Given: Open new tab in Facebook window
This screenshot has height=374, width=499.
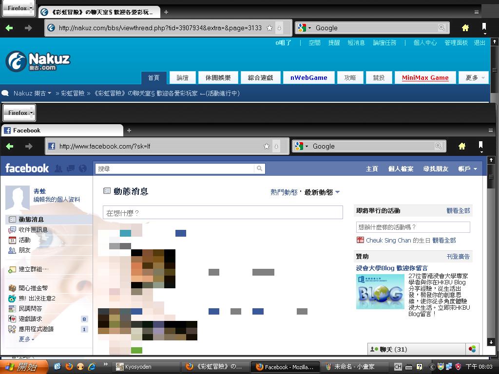Looking at the screenshot, I should point(129,131).
